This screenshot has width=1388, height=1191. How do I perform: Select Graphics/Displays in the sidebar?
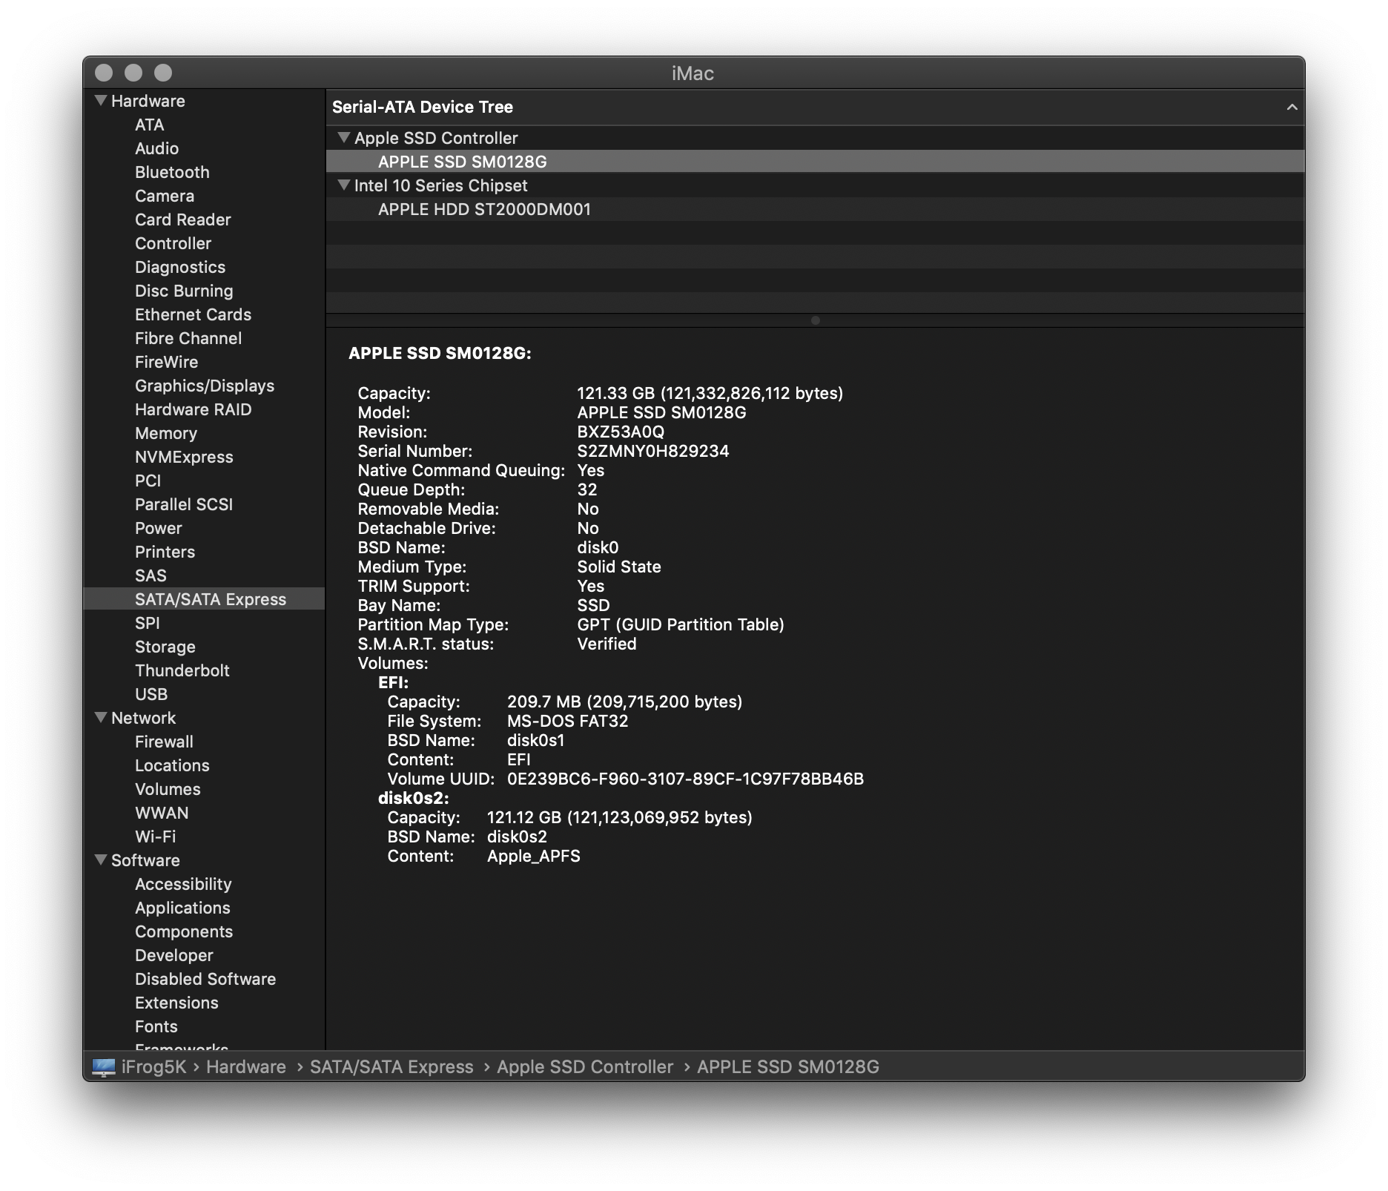(x=205, y=386)
